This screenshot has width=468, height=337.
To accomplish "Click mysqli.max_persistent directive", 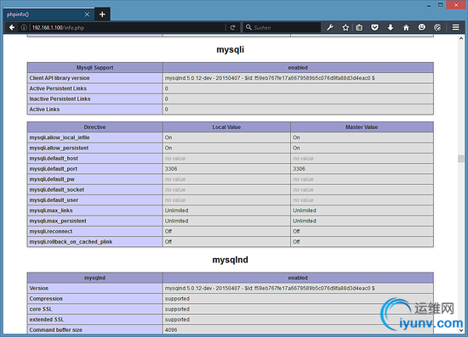I will click(58, 221).
